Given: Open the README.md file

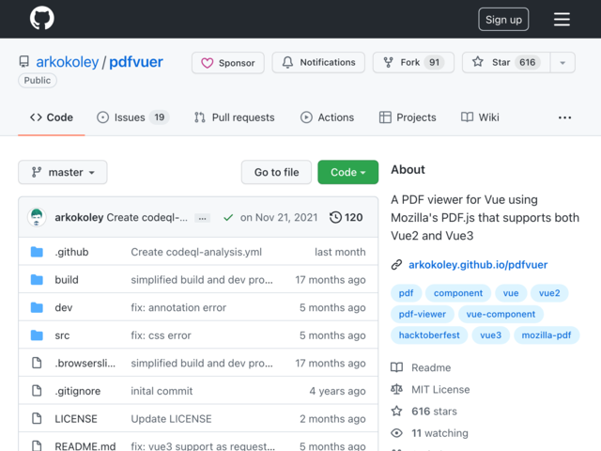Looking at the screenshot, I should 85,446.
